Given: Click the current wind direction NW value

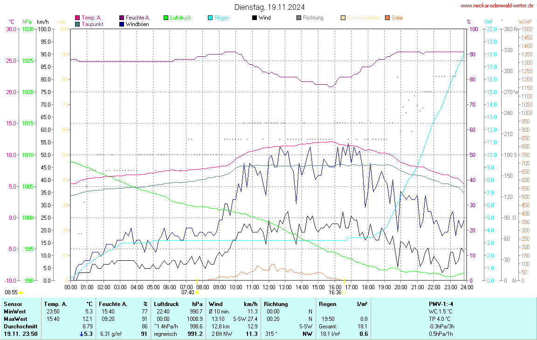Looking at the screenshot, I should (x=307, y=334).
